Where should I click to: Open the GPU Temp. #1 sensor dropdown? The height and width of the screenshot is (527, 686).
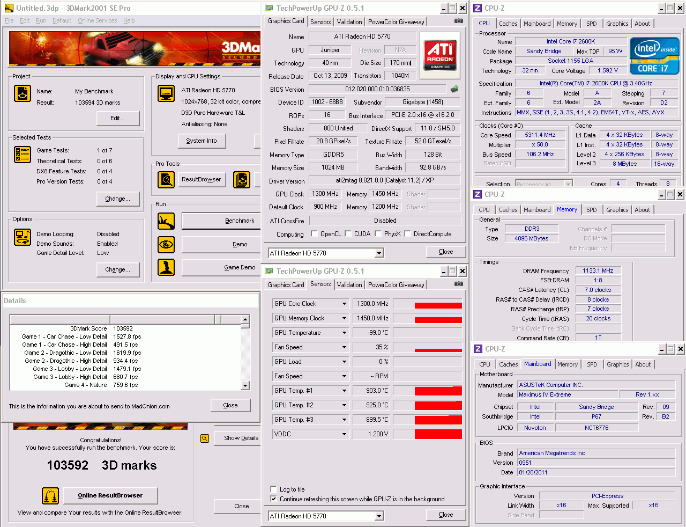pyautogui.click(x=344, y=391)
